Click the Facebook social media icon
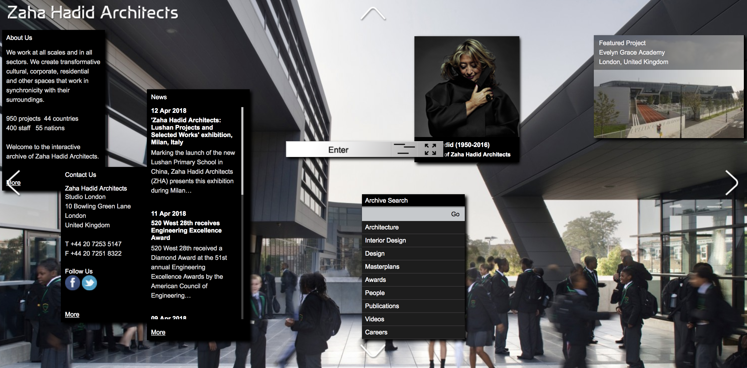The height and width of the screenshot is (368, 747). [72, 285]
